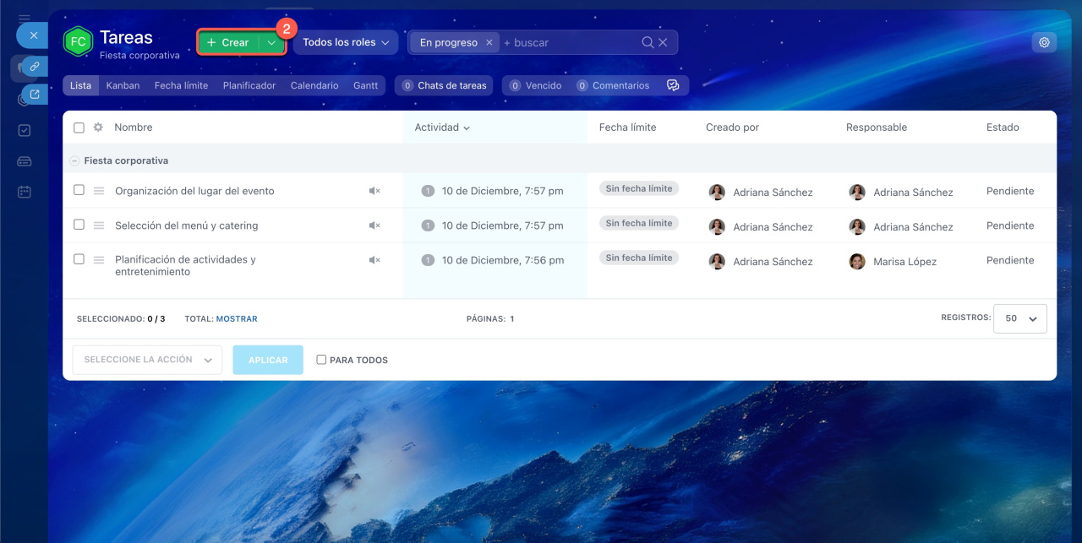The width and height of the screenshot is (1082, 543).
Task: Expand the Registros 50 page size dropdown
Action: point(1019,319)
